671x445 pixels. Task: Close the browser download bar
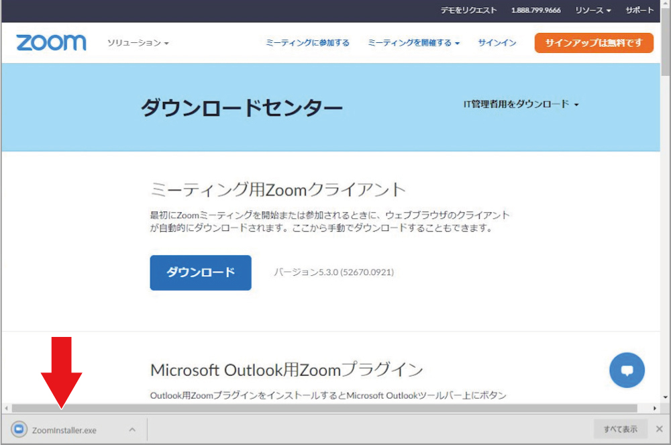(659, 430)
